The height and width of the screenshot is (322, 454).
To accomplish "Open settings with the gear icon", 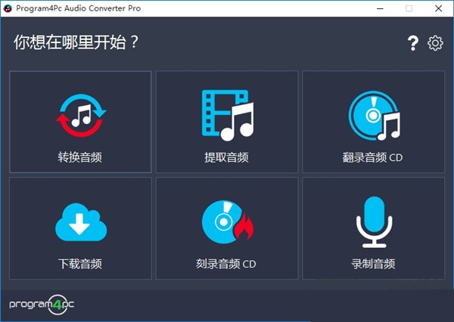I will 435,43.
